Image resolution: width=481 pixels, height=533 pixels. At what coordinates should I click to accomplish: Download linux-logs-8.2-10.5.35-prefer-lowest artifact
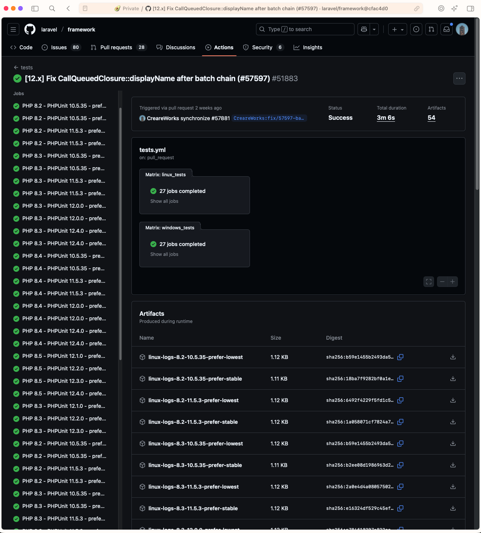tap(453, 357)
